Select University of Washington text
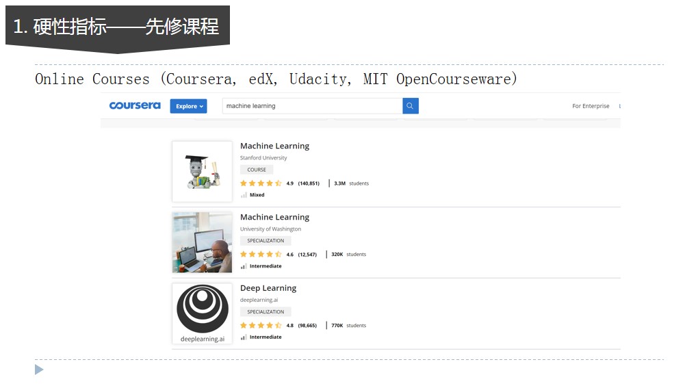Screen dimensions: 698x388 tap(271, 229)
